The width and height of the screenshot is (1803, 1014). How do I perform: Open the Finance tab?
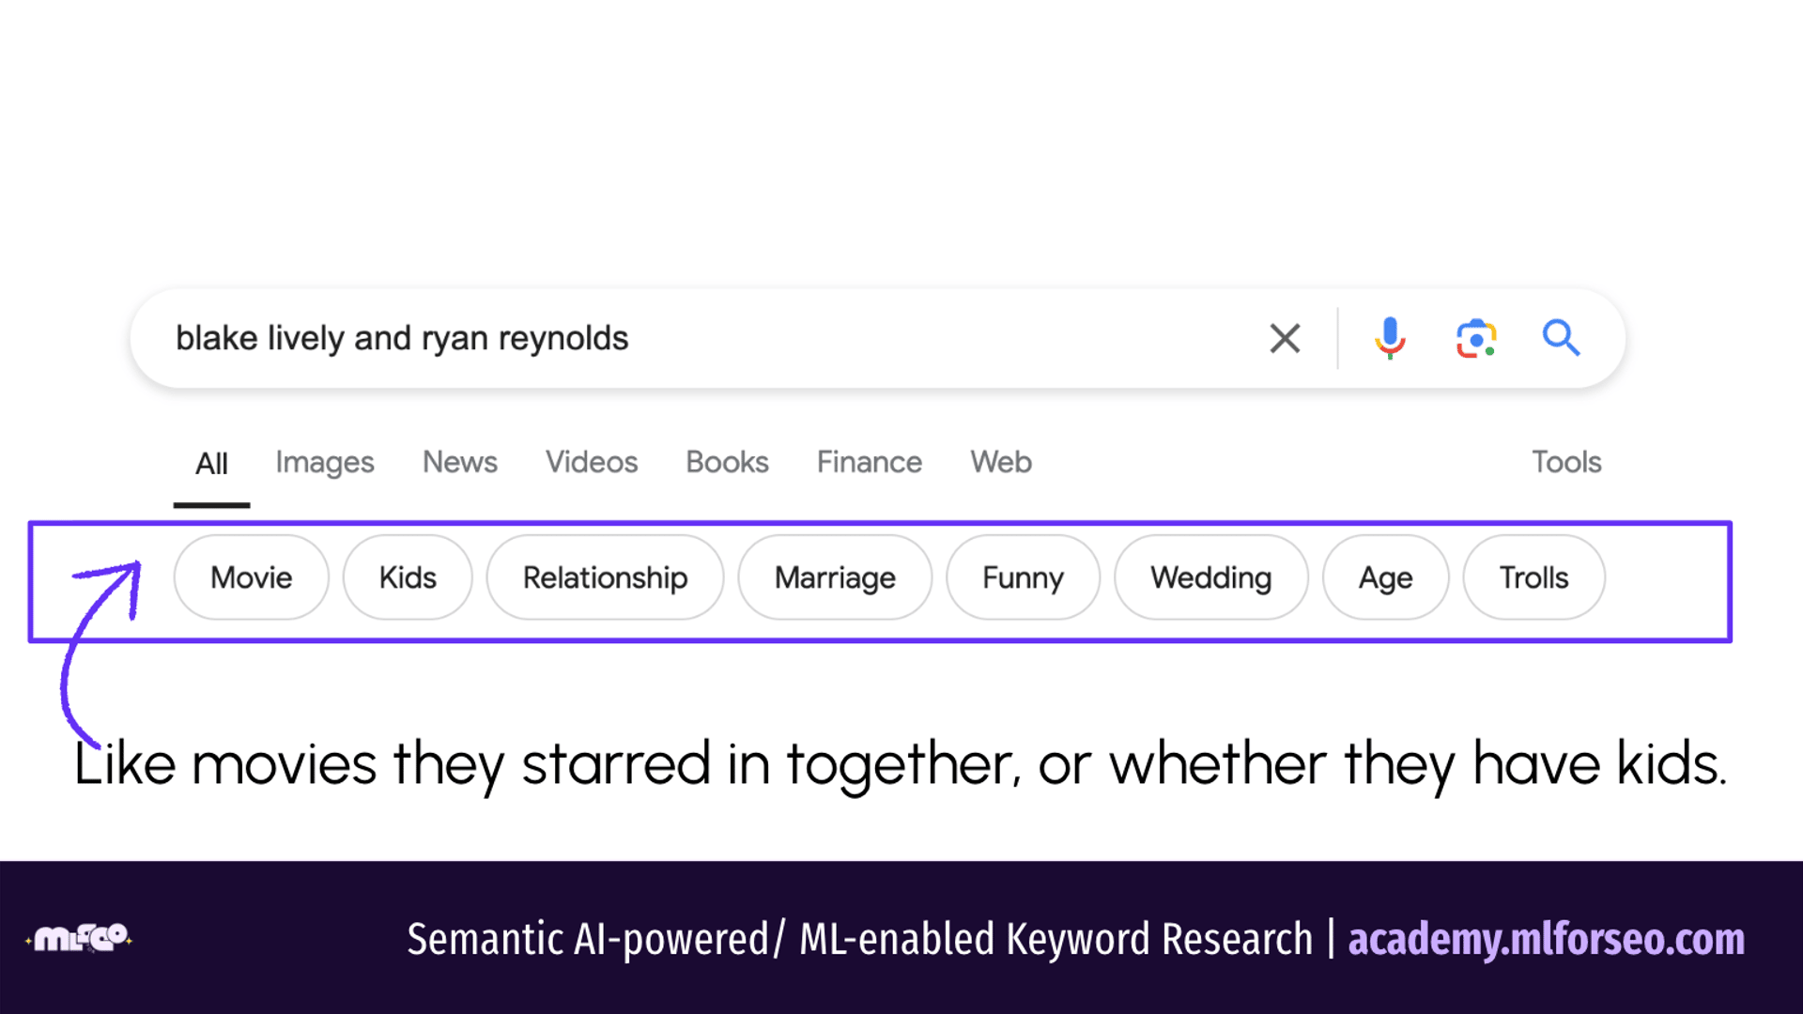click(869, 462)
